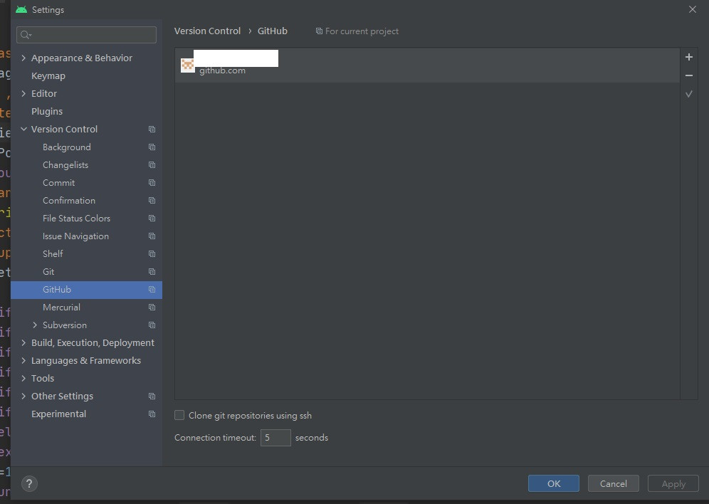The width and height of the screenshot is (709, 504).
Task: Click the Cancel button
Action: (x=613, y=483)
